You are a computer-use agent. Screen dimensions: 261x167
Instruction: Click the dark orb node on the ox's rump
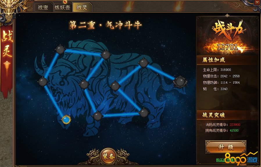[144, 63]
